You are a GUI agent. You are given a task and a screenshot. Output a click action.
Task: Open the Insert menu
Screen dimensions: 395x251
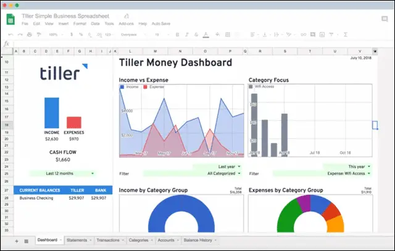click(64, 23)
